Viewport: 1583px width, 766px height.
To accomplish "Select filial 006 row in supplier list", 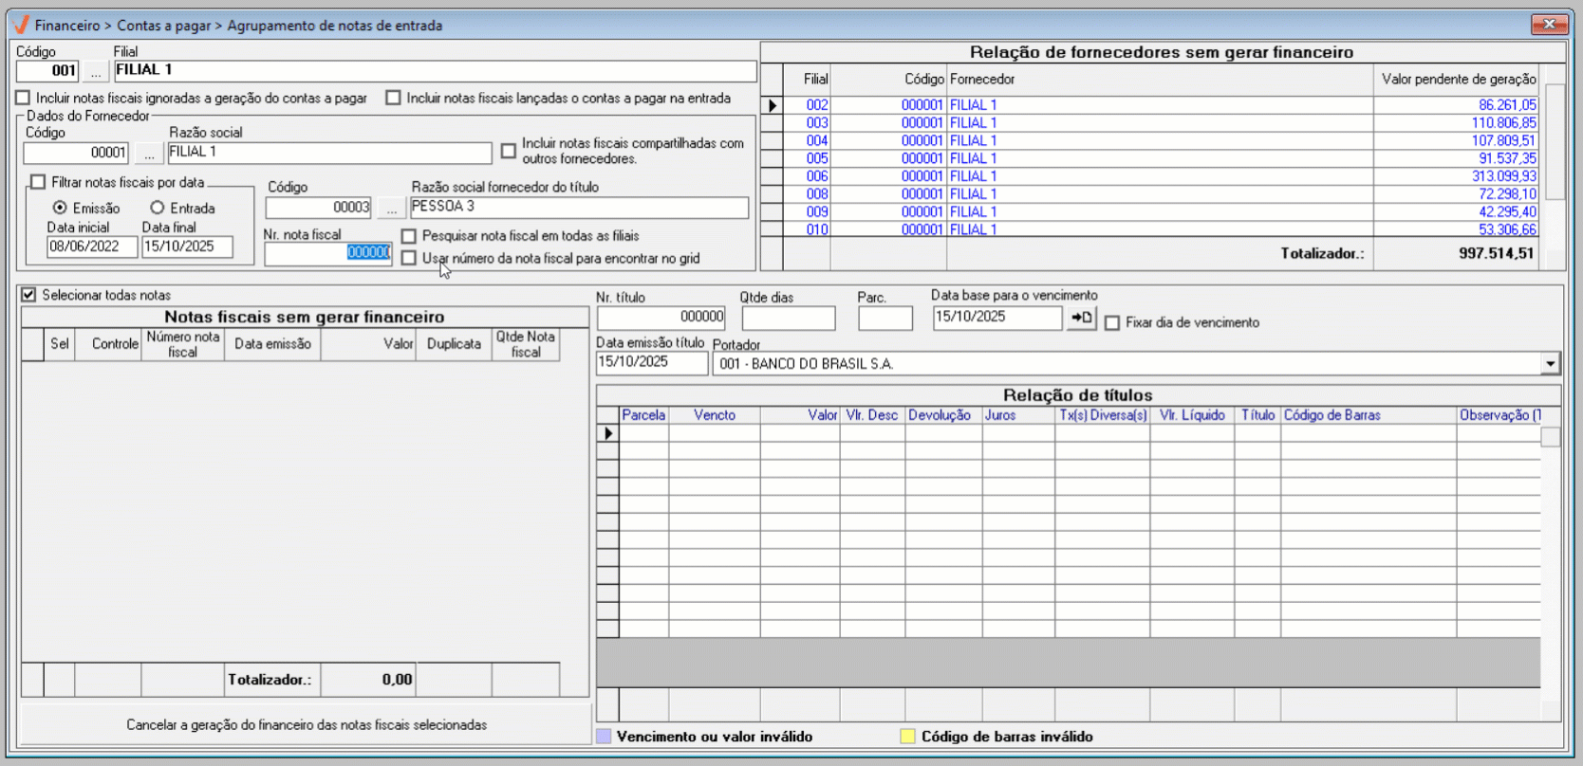I will [x=817, y=176].
